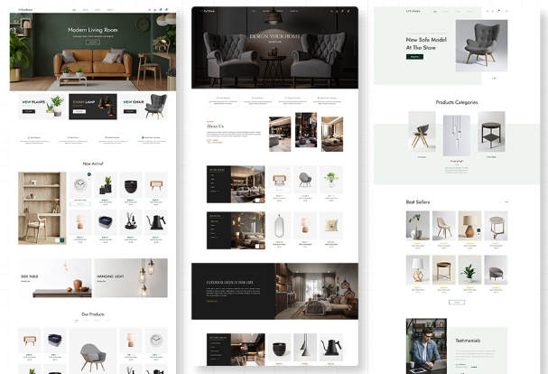Click the Testimonials heading

click(468, 341)
